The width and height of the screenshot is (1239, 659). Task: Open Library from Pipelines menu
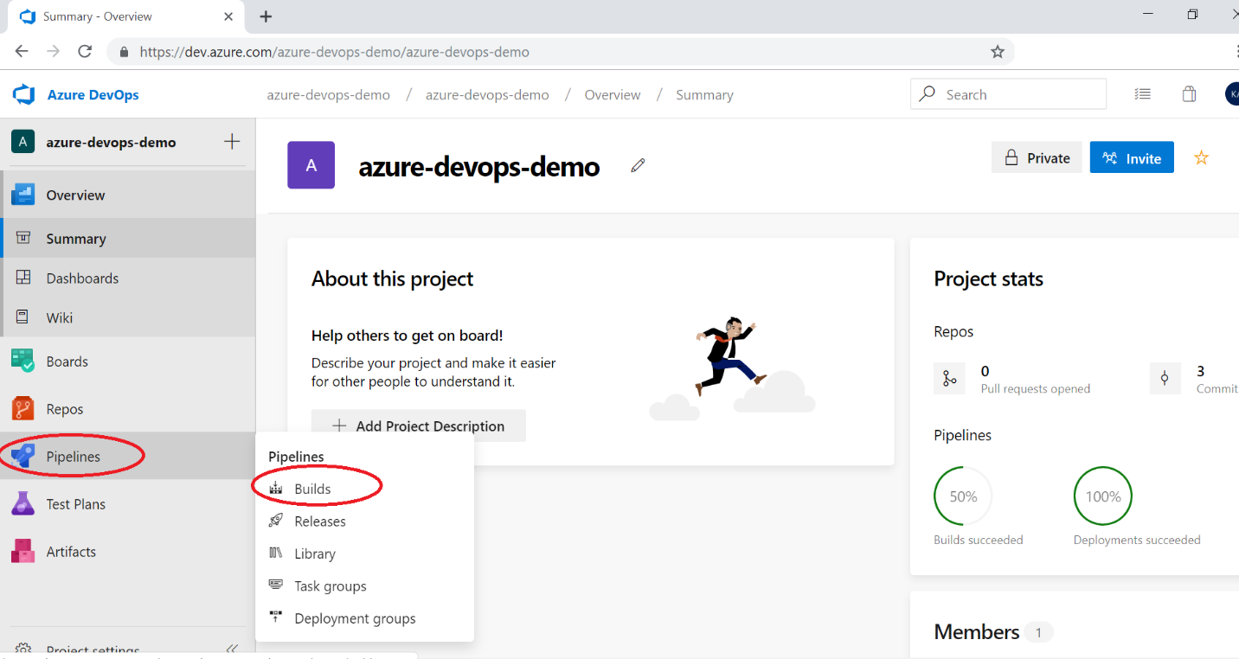coord(314,553)
